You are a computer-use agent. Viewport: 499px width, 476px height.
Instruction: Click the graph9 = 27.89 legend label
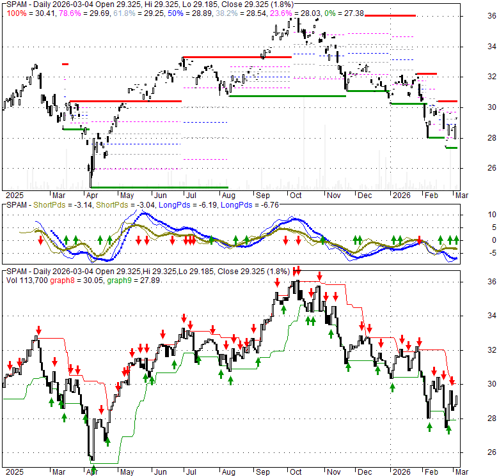(x=128, y=280)
